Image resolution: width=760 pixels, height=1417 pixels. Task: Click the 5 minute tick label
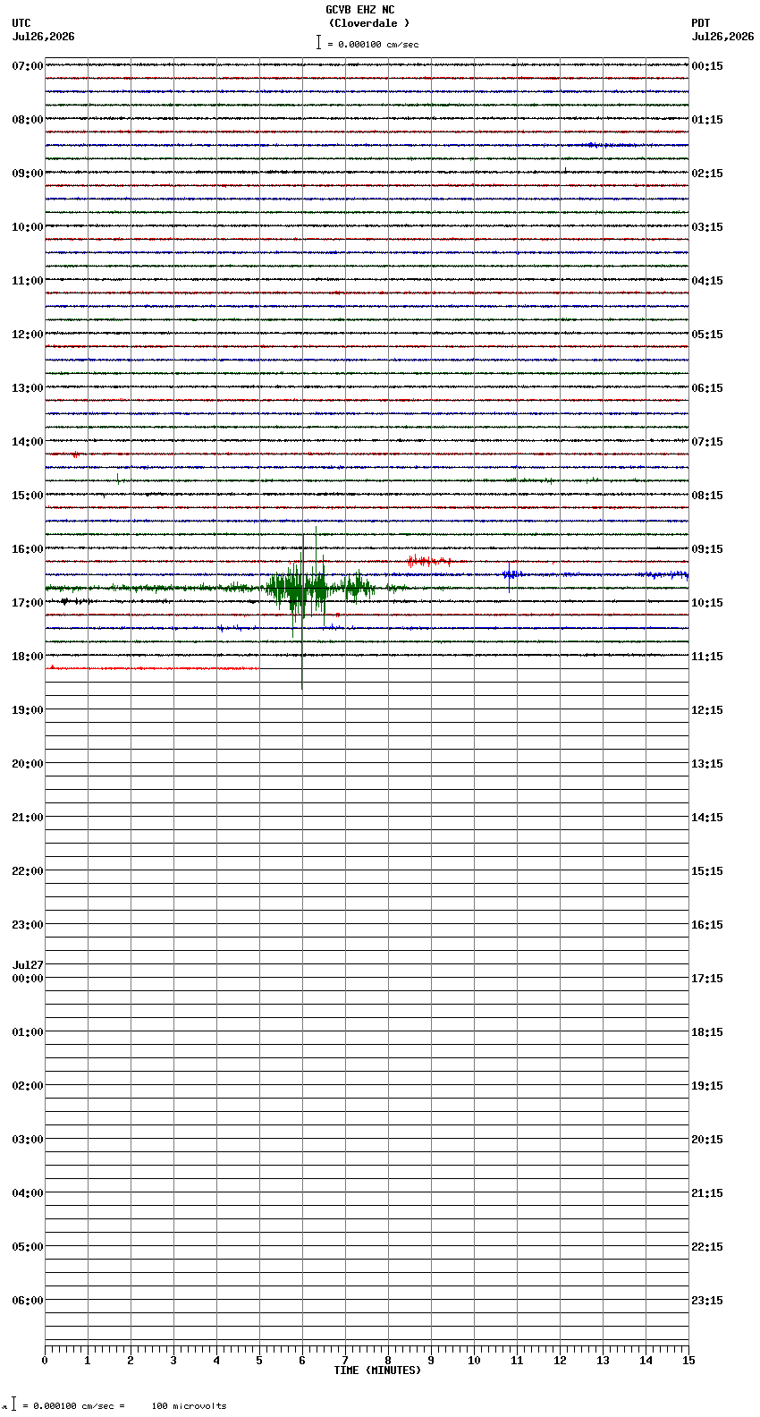(259, 1361)
